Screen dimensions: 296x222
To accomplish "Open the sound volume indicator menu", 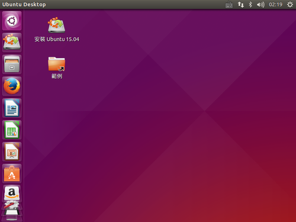I will pyautogui.click(x=260, y=5).
